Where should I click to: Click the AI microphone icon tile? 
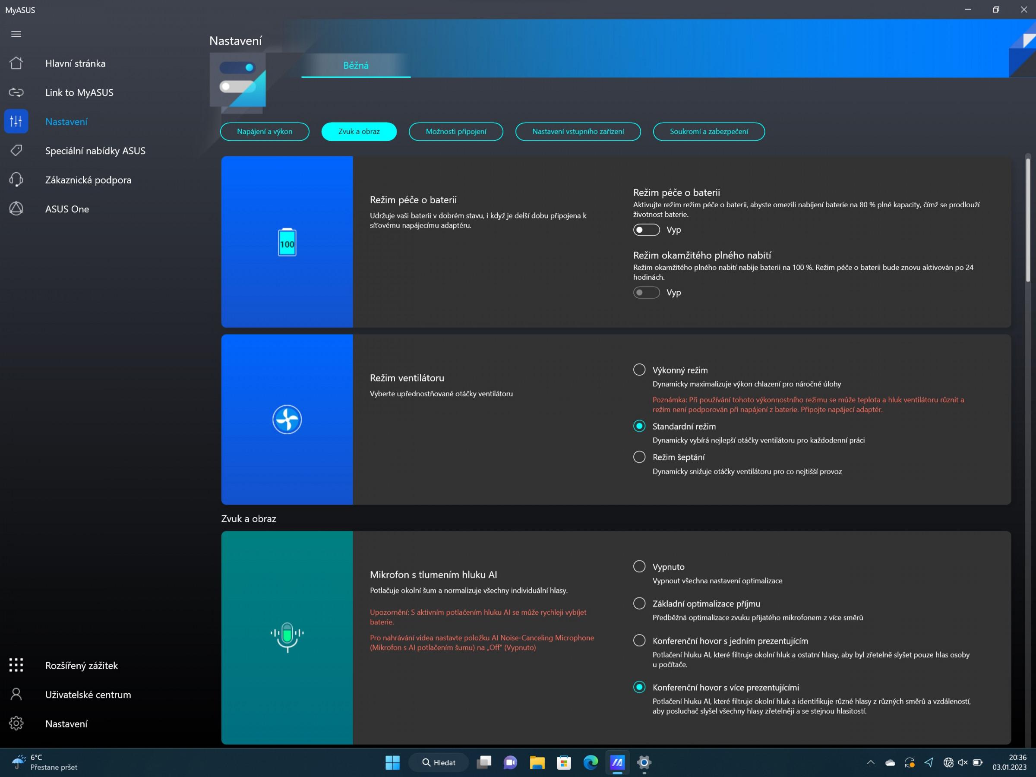tap(287, 638)
